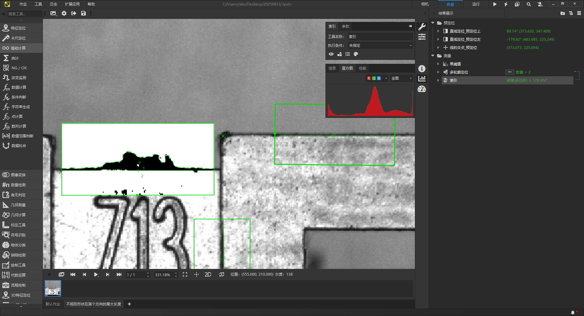Open the 符号识别 symbol recognition category
The height and width of the screenshot is (316, 584).
coord(18,235)
